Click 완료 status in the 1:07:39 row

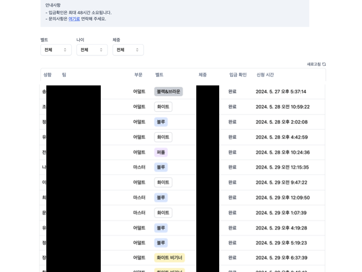pyautogui.click(x=232, y=213)
